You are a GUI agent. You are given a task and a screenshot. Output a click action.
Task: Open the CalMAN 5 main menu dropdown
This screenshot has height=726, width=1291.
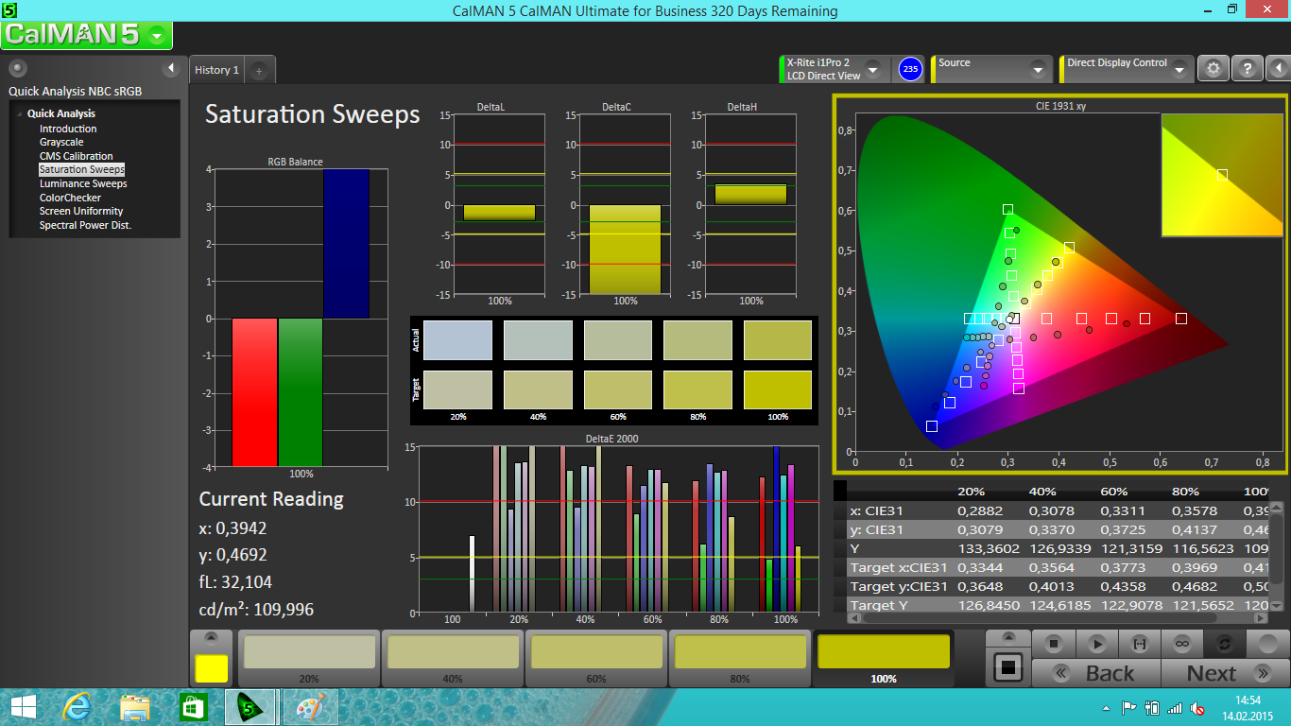158,36
